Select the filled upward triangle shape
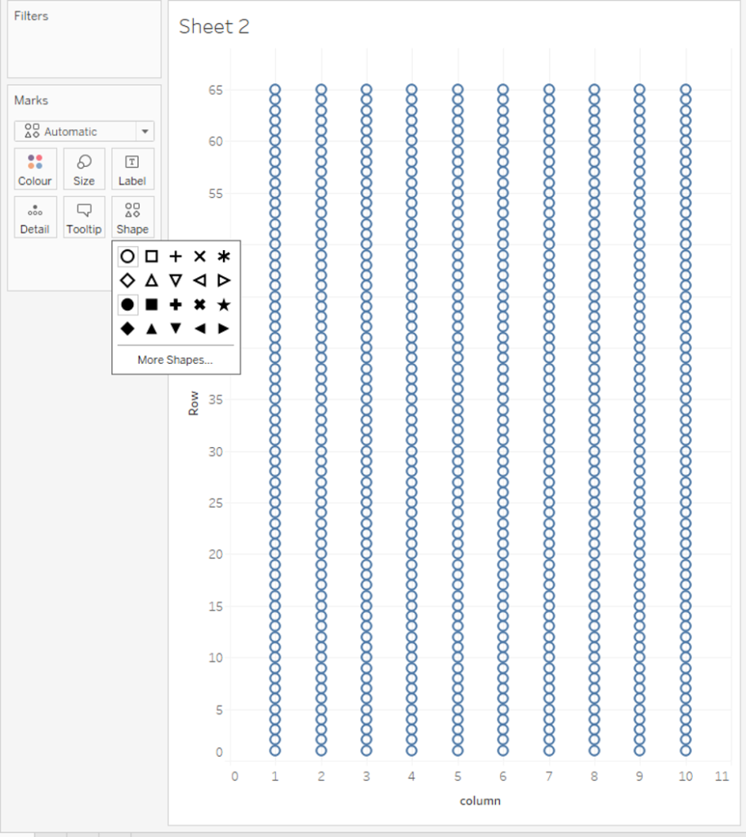Viewport: 746px width, 837px height. (x=151, y=329)
